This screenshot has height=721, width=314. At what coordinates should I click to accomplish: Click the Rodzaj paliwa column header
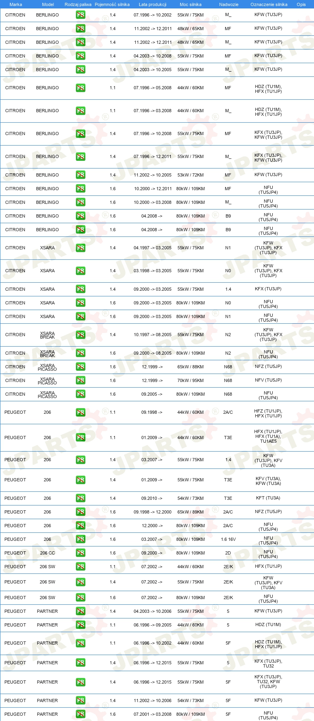pos(78,4)
